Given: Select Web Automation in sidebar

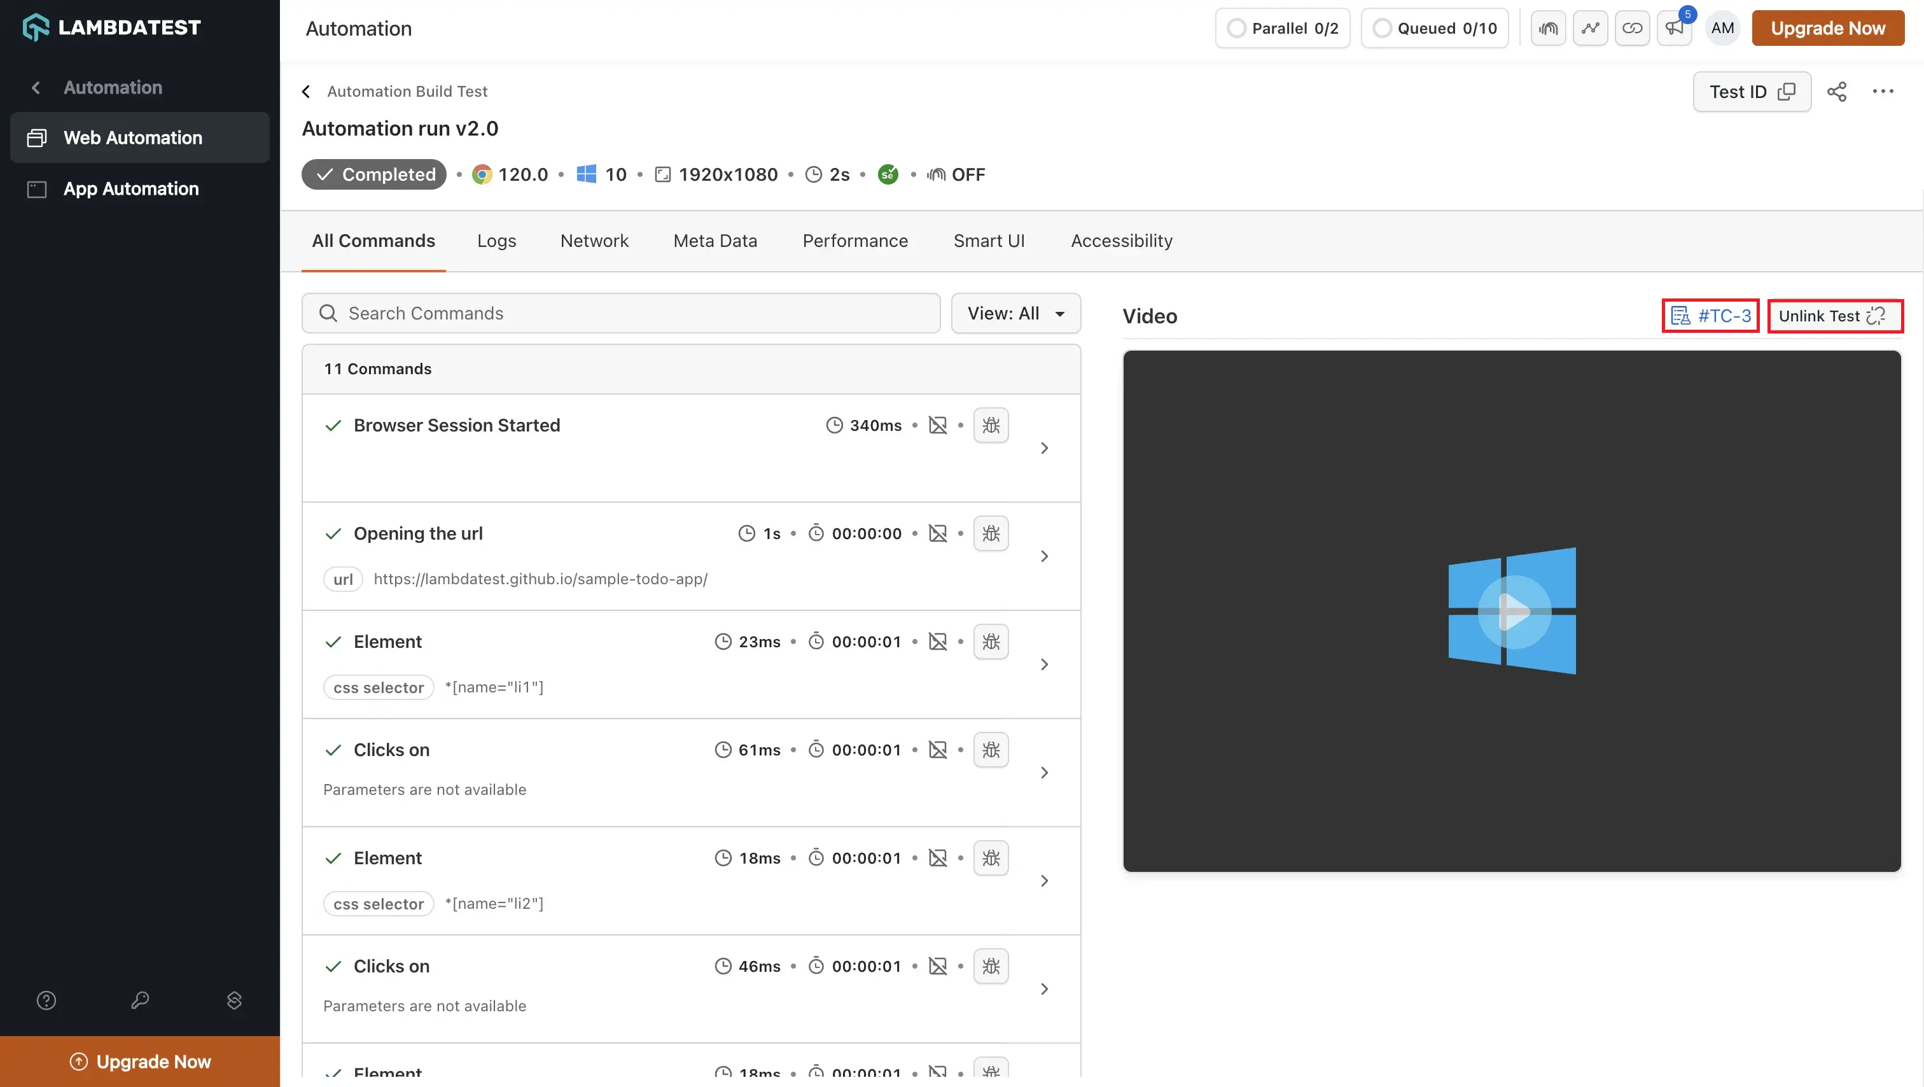Looking at the screenshot, I should [140, 137].
